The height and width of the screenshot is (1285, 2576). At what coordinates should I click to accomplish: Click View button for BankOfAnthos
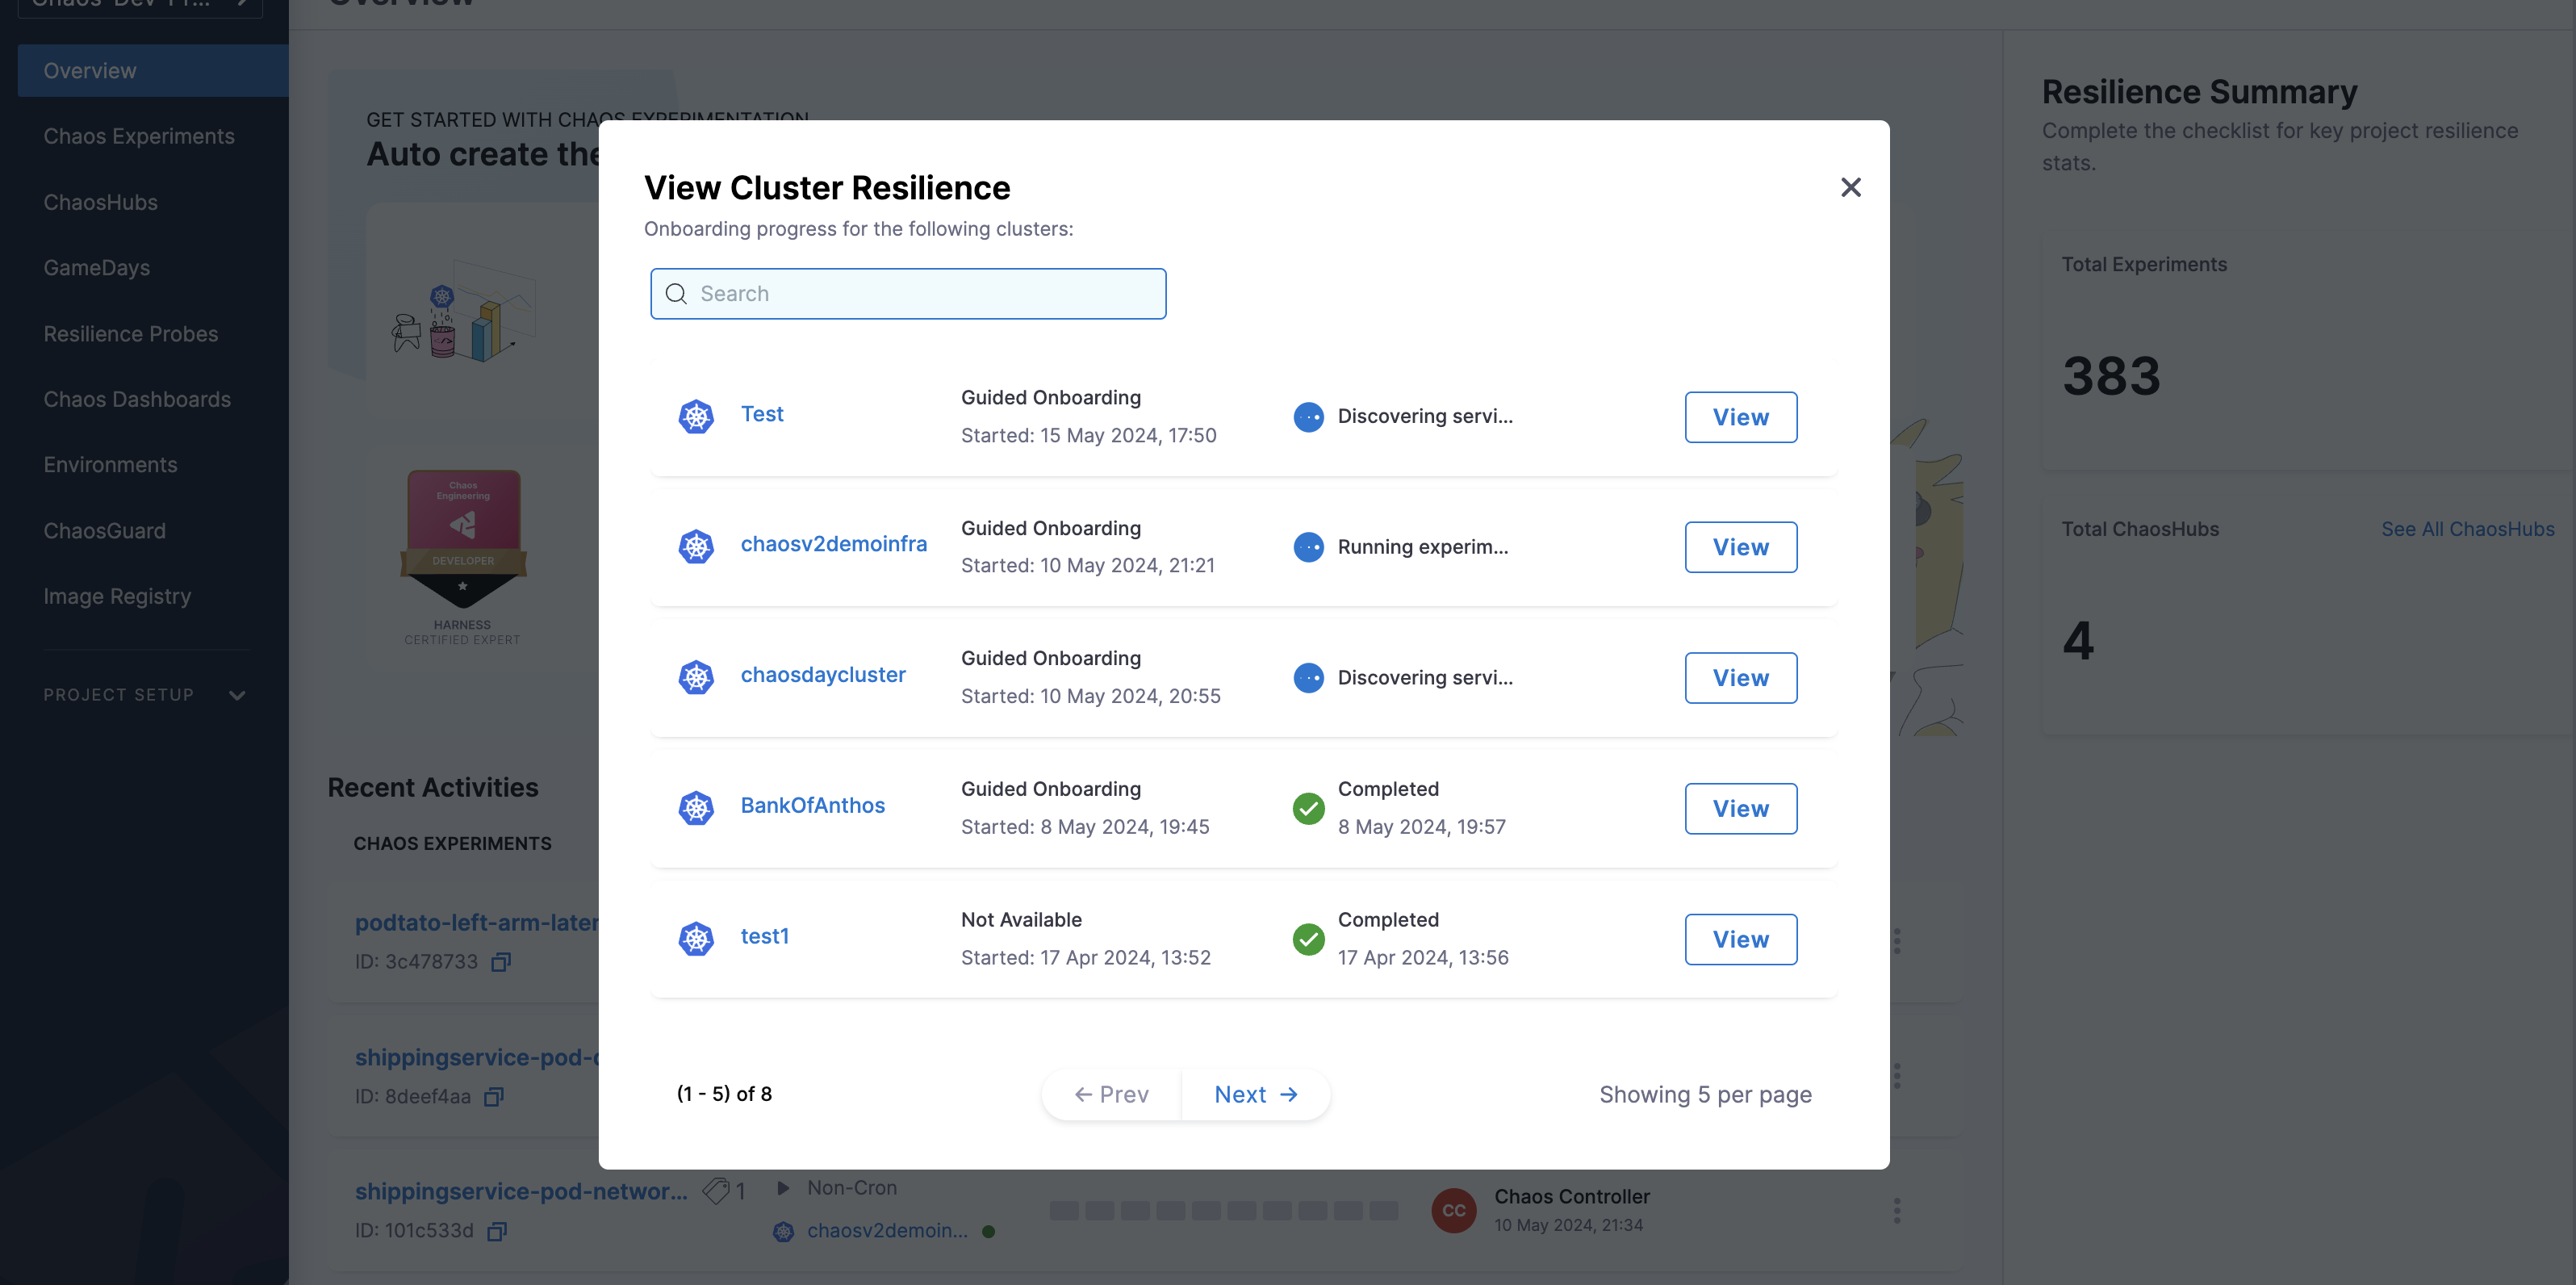tap(1740, 808)
